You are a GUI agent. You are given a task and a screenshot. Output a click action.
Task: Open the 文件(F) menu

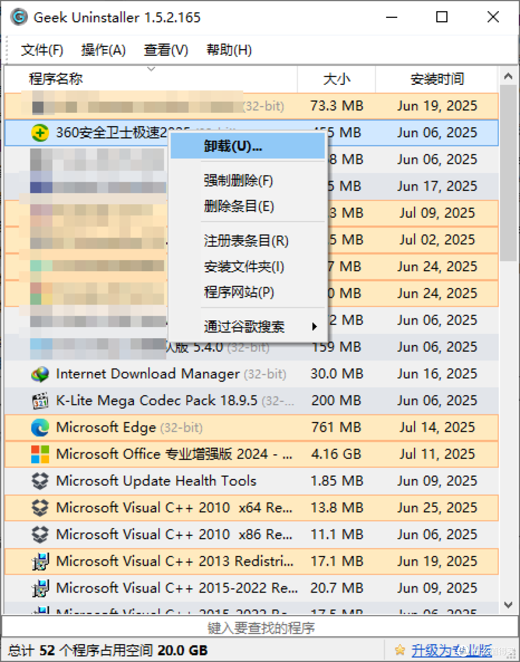42,50
